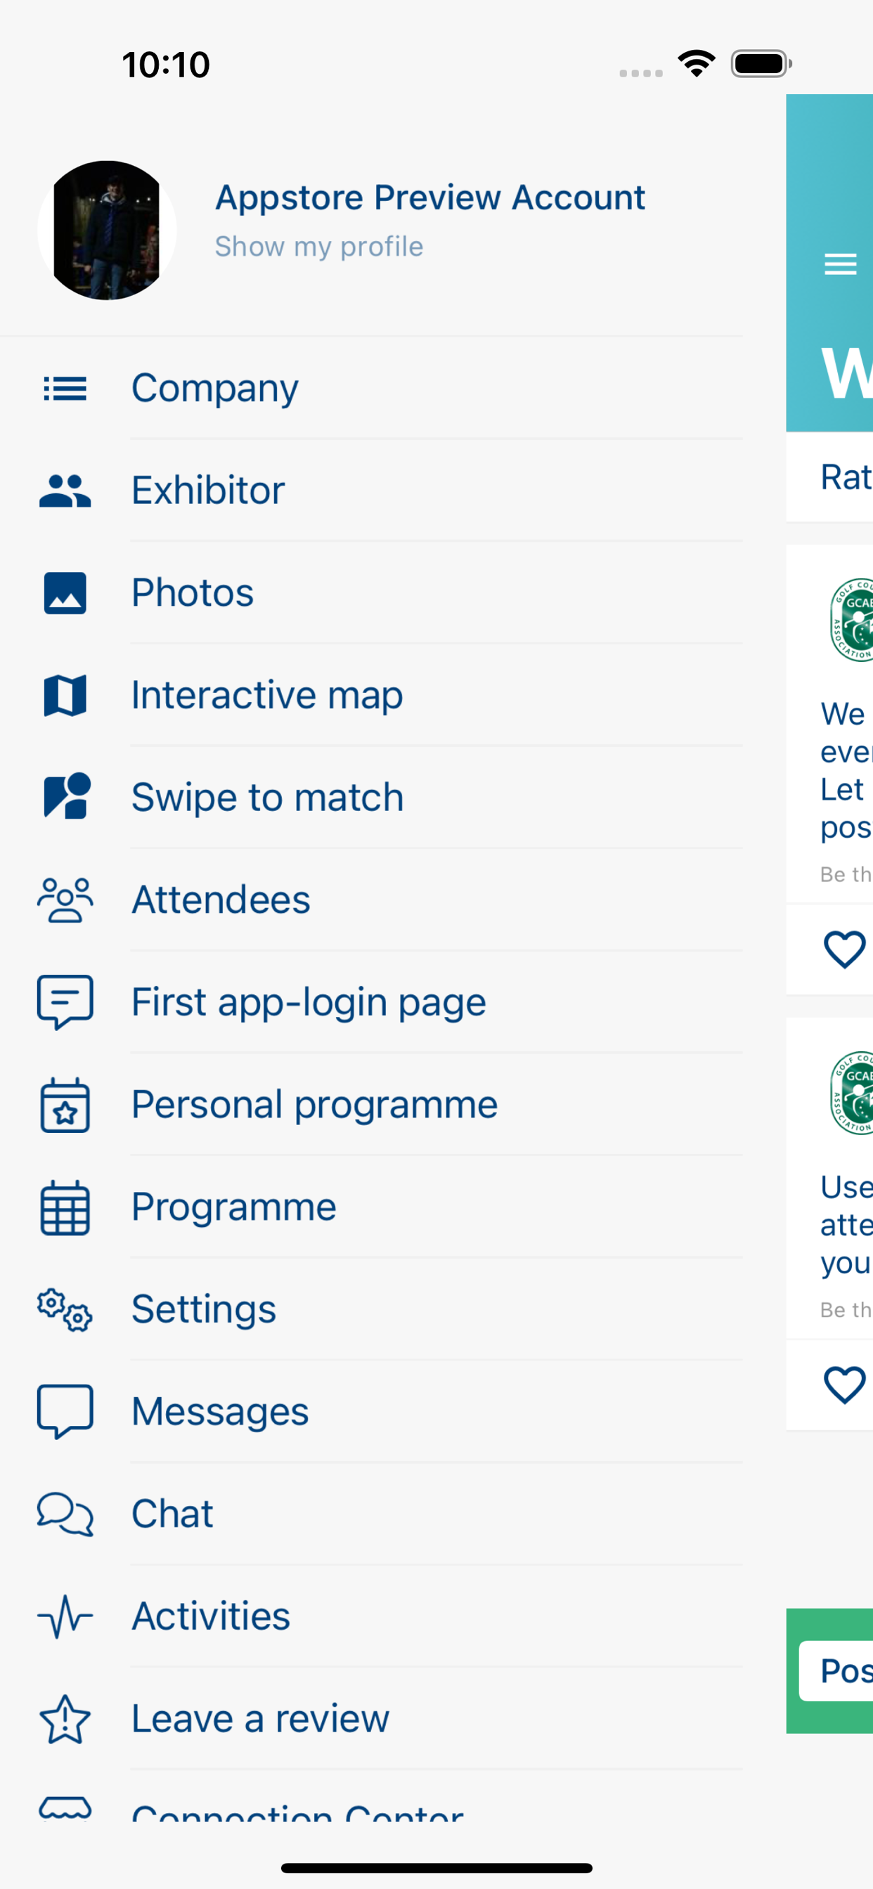Like the first post with heart
Viewport: 873px width, 1889px height.
coord(844,949)
